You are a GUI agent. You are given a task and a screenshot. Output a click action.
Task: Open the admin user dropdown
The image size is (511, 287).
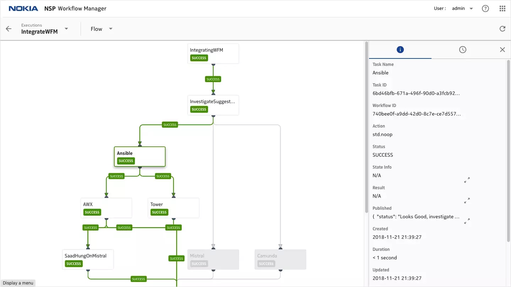(x=471, y=9)
